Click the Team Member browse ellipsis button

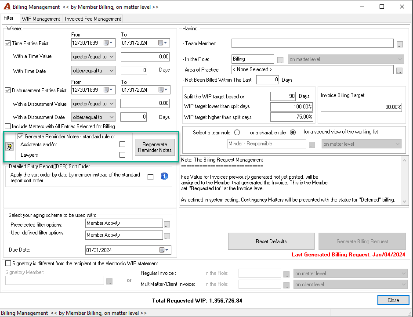pyautogui.click(x=399, y=44)
